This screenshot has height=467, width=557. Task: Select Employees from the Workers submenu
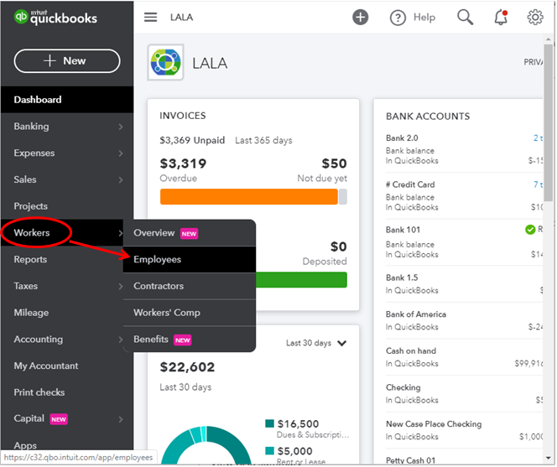click(190, 260)
